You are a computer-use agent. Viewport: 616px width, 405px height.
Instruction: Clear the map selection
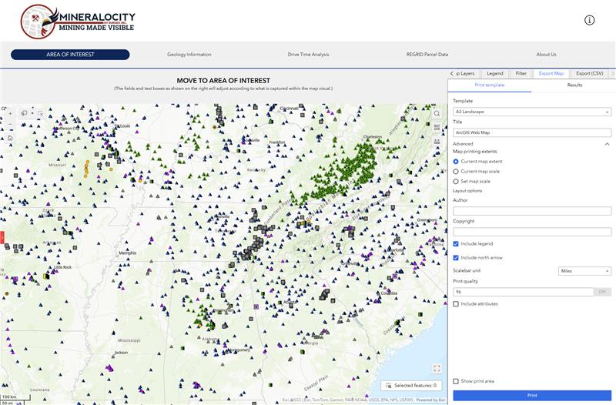[x=40, y=112]
